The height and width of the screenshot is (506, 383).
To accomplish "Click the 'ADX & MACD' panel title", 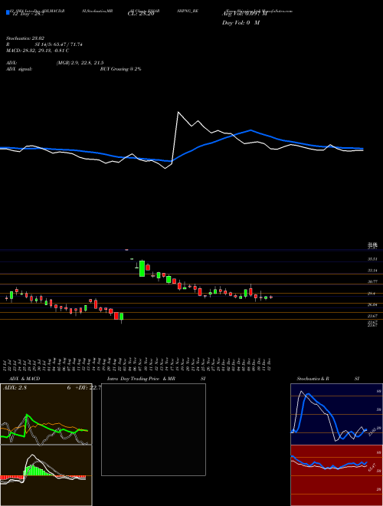I will pos(25,379).
